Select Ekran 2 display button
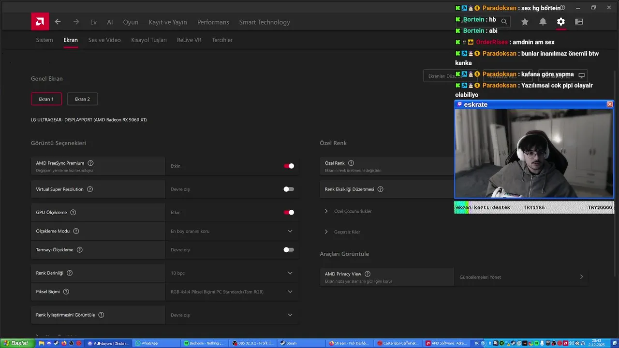The image size is (619, 348). (x=82, y=99)
